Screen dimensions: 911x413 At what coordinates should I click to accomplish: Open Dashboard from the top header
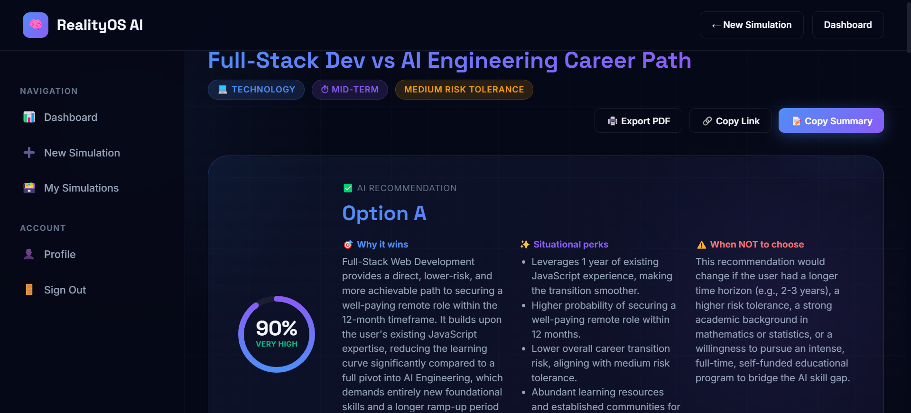click(848, 25)
